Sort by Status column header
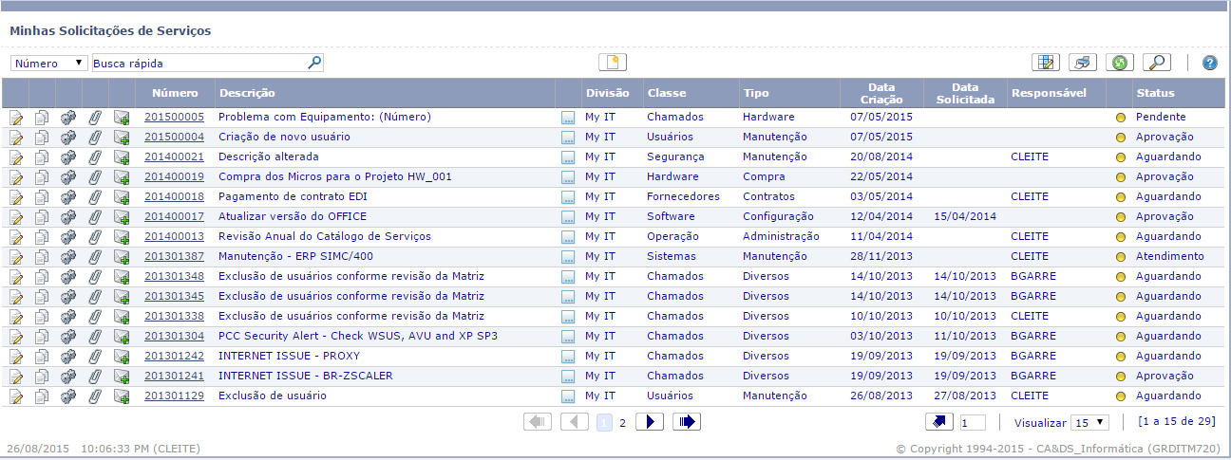This screenshot has height=460, width=1231. click(x=1155, y=93)
